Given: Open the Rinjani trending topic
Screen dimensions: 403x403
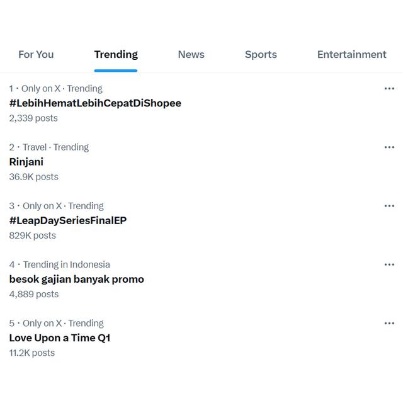Looking at the screenshot, I should (x=26, y=162).
